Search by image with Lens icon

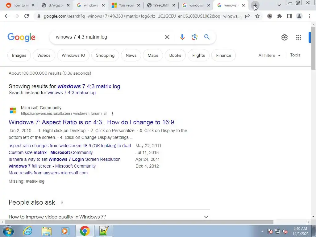click(194, 37)
